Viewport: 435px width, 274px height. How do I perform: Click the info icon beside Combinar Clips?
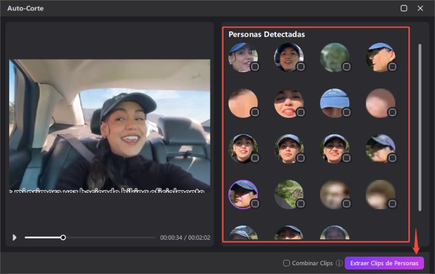pos(339,263)
